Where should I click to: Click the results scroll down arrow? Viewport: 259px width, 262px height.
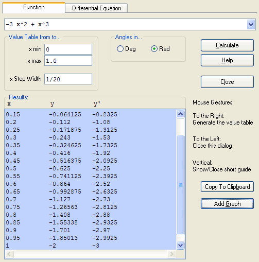(x=180, y=245)
